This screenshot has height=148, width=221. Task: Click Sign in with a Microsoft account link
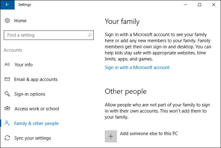[137, 68]
